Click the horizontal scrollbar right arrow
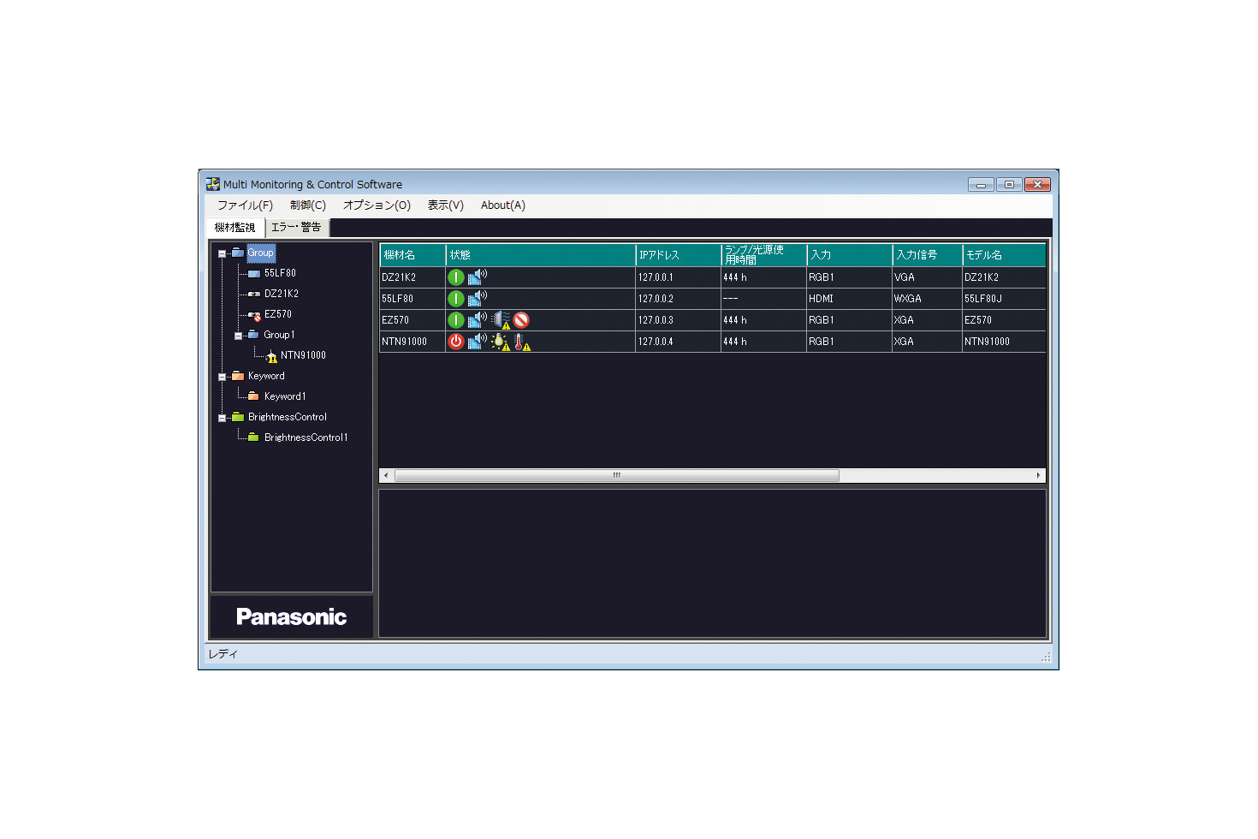Image resolution: width=1258 pixels, height=839 pixels. 1039,475
